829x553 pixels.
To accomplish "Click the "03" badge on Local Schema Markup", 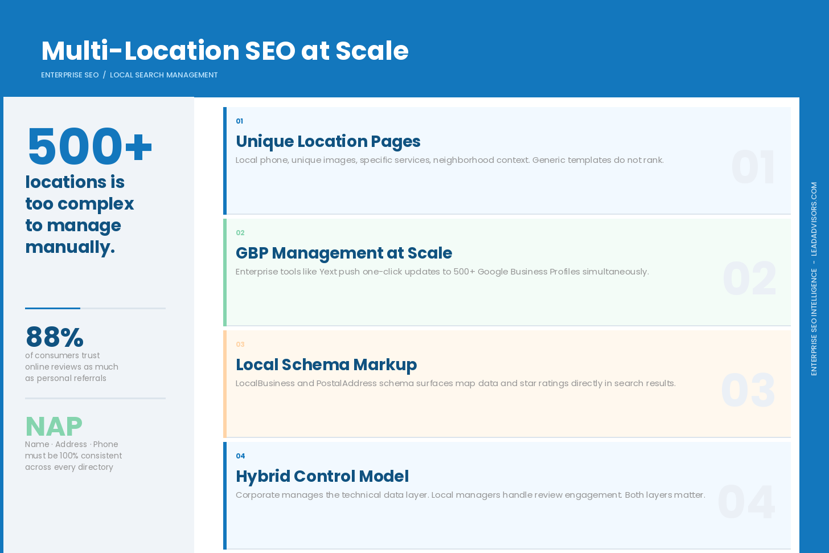I will coord(240,345).
